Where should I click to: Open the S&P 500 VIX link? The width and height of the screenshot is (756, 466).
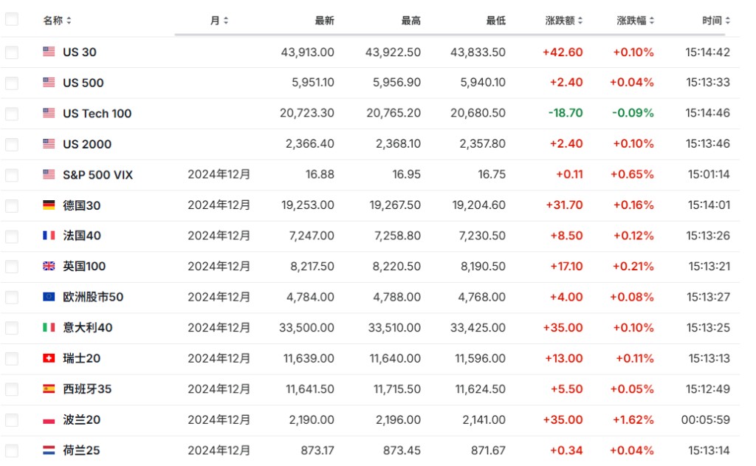(98, 174)
